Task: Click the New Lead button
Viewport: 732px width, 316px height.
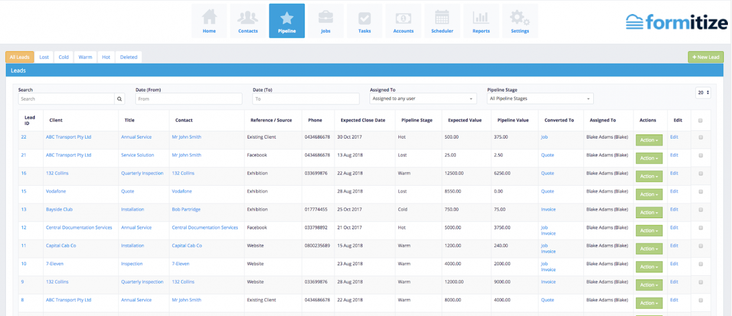Action: pos(705,57)
